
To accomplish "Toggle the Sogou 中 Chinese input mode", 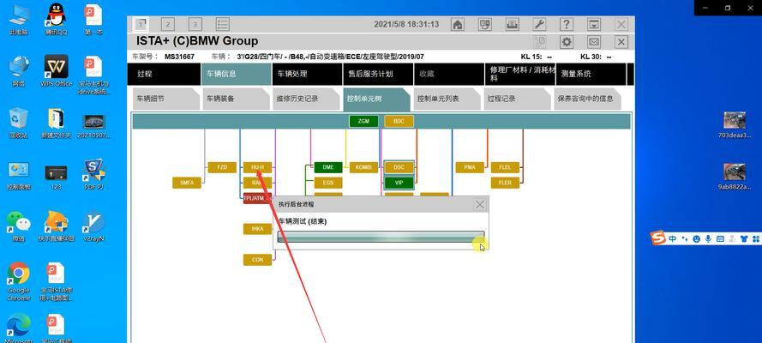I will coord(673,238).
